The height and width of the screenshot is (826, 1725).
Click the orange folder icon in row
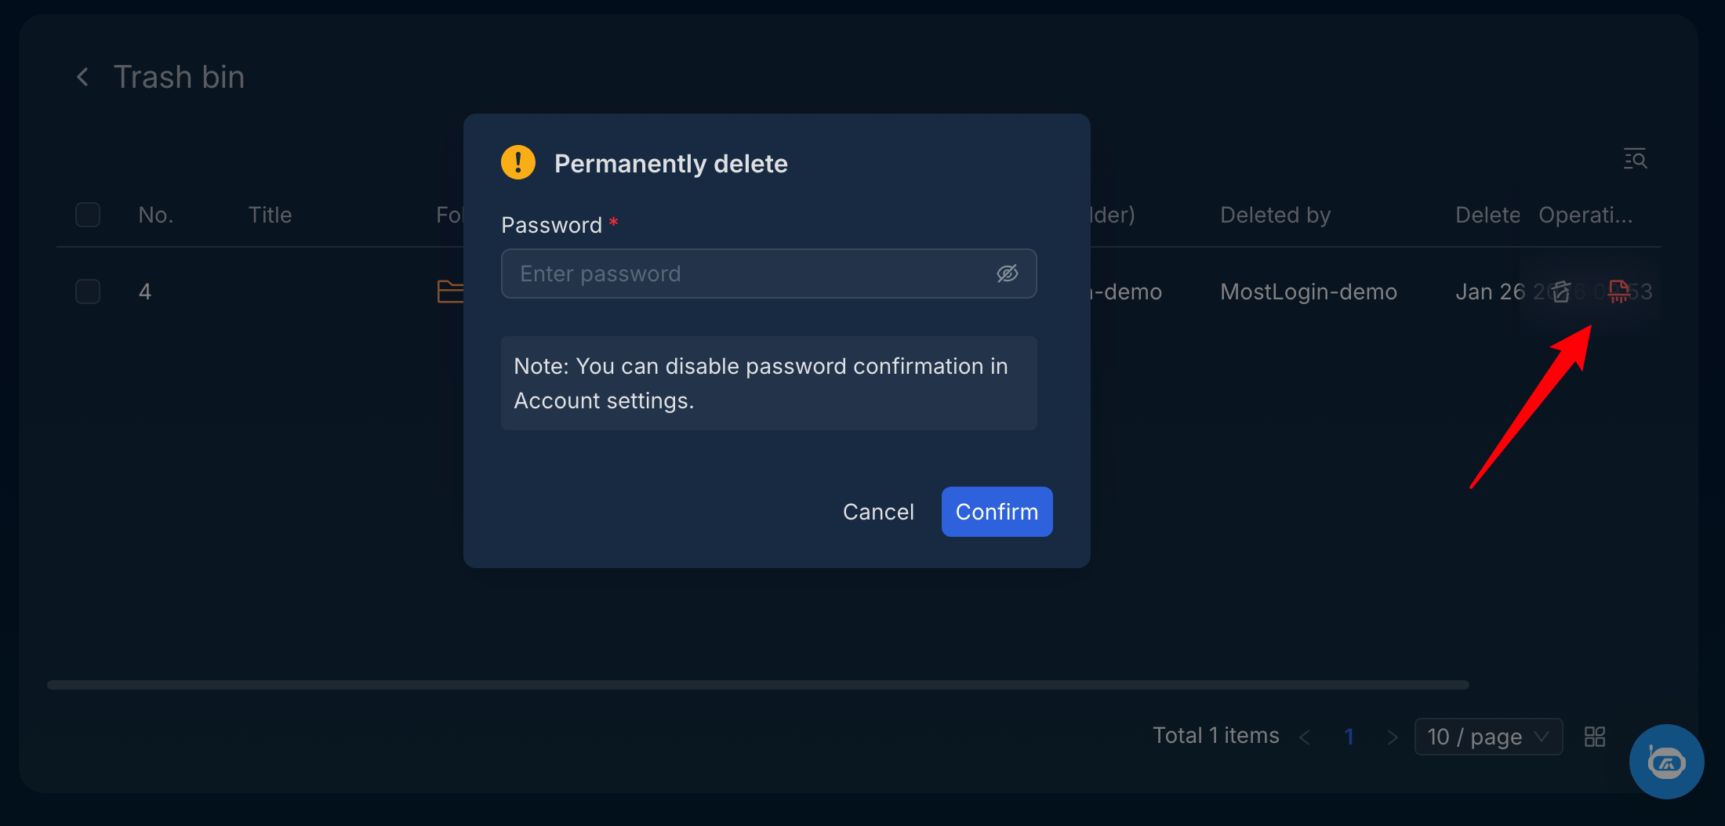click(x=450, y=292)
